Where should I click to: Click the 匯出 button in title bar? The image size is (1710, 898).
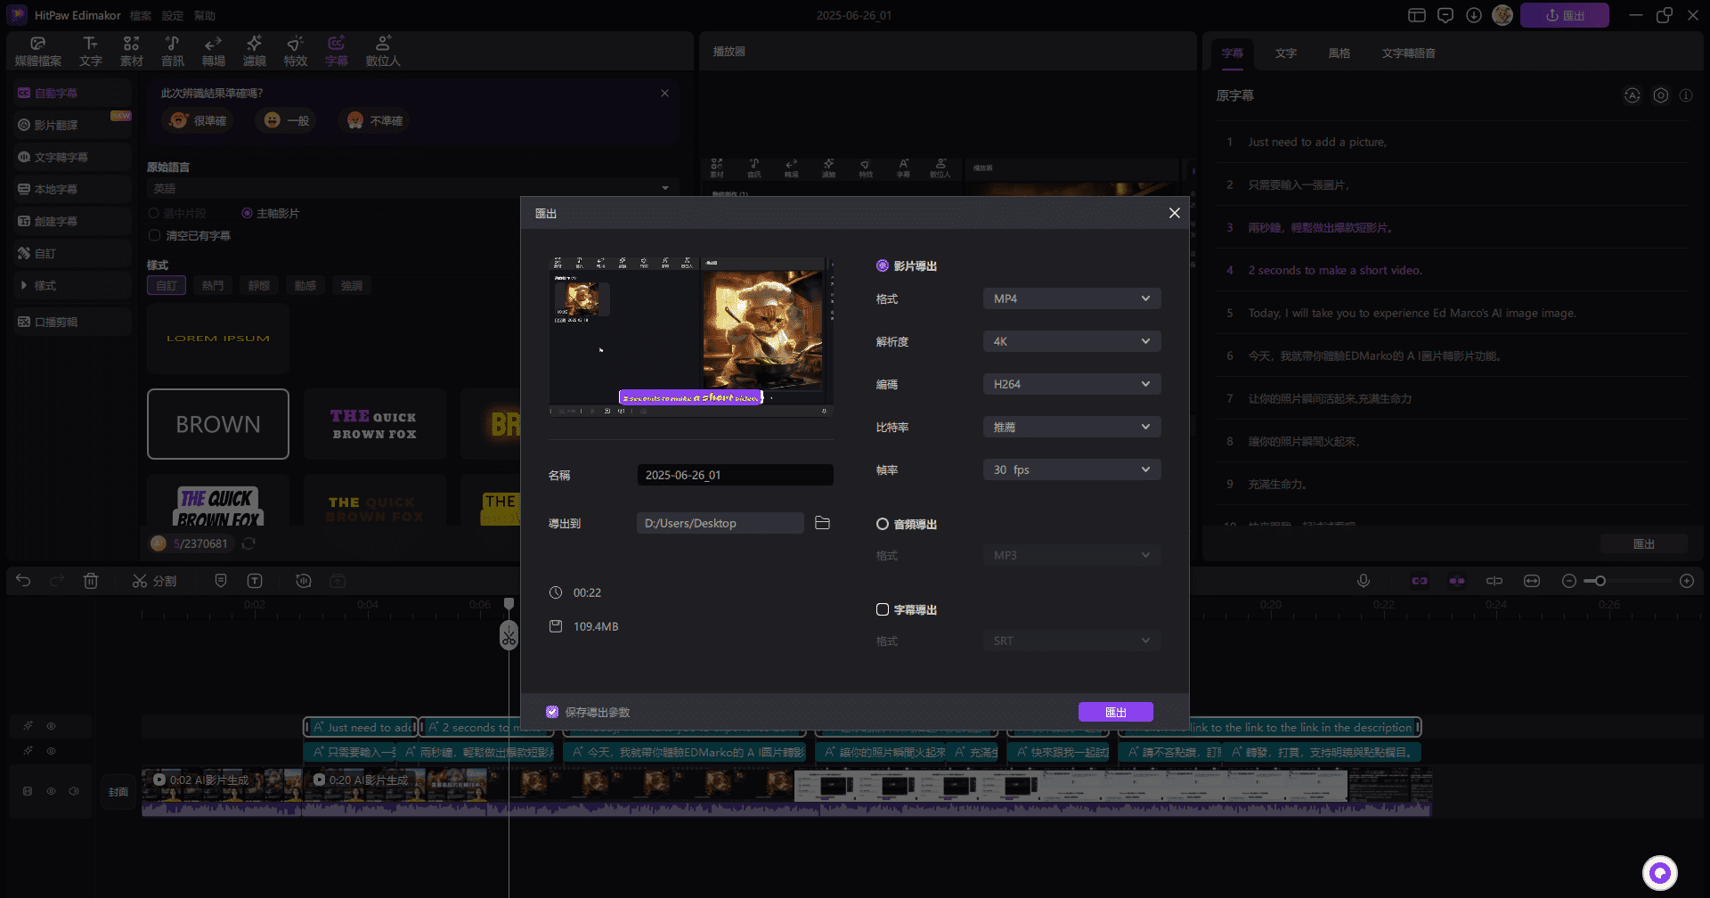[1564, 15]
